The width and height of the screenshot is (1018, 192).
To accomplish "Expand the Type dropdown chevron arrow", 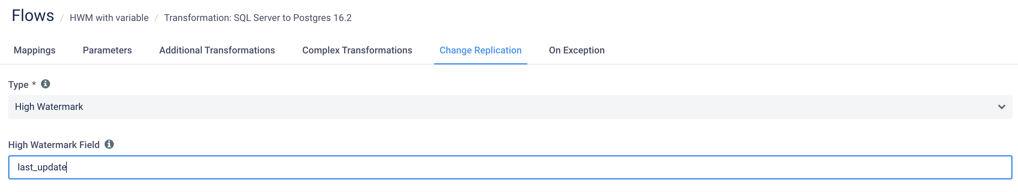I will point(1001,107).
